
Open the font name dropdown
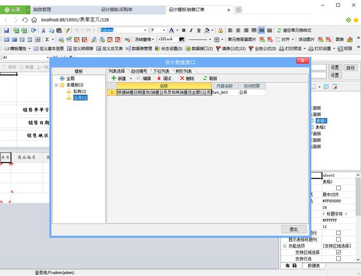pyautogui.click(x=145, y=30)
